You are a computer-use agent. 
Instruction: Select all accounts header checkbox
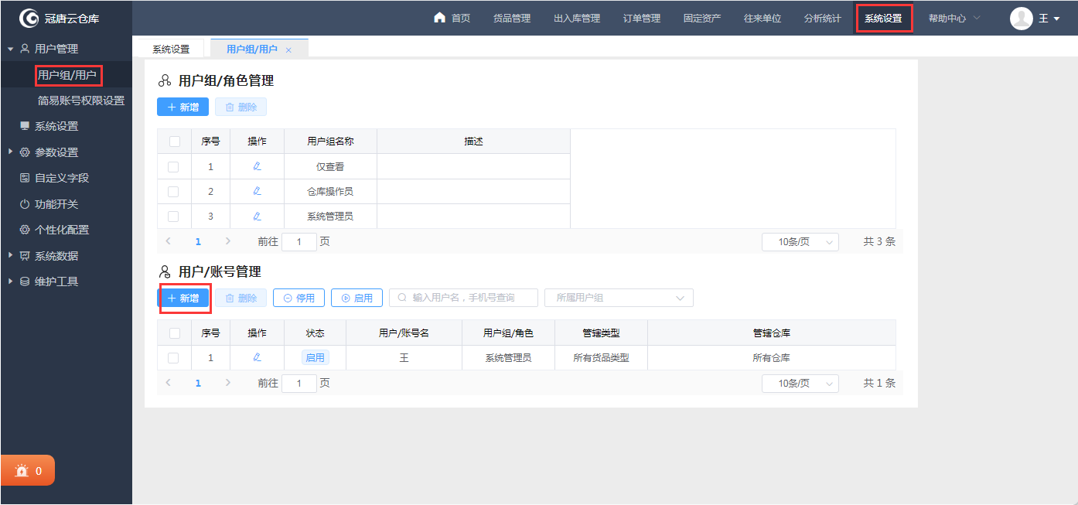tap(174, 333)
